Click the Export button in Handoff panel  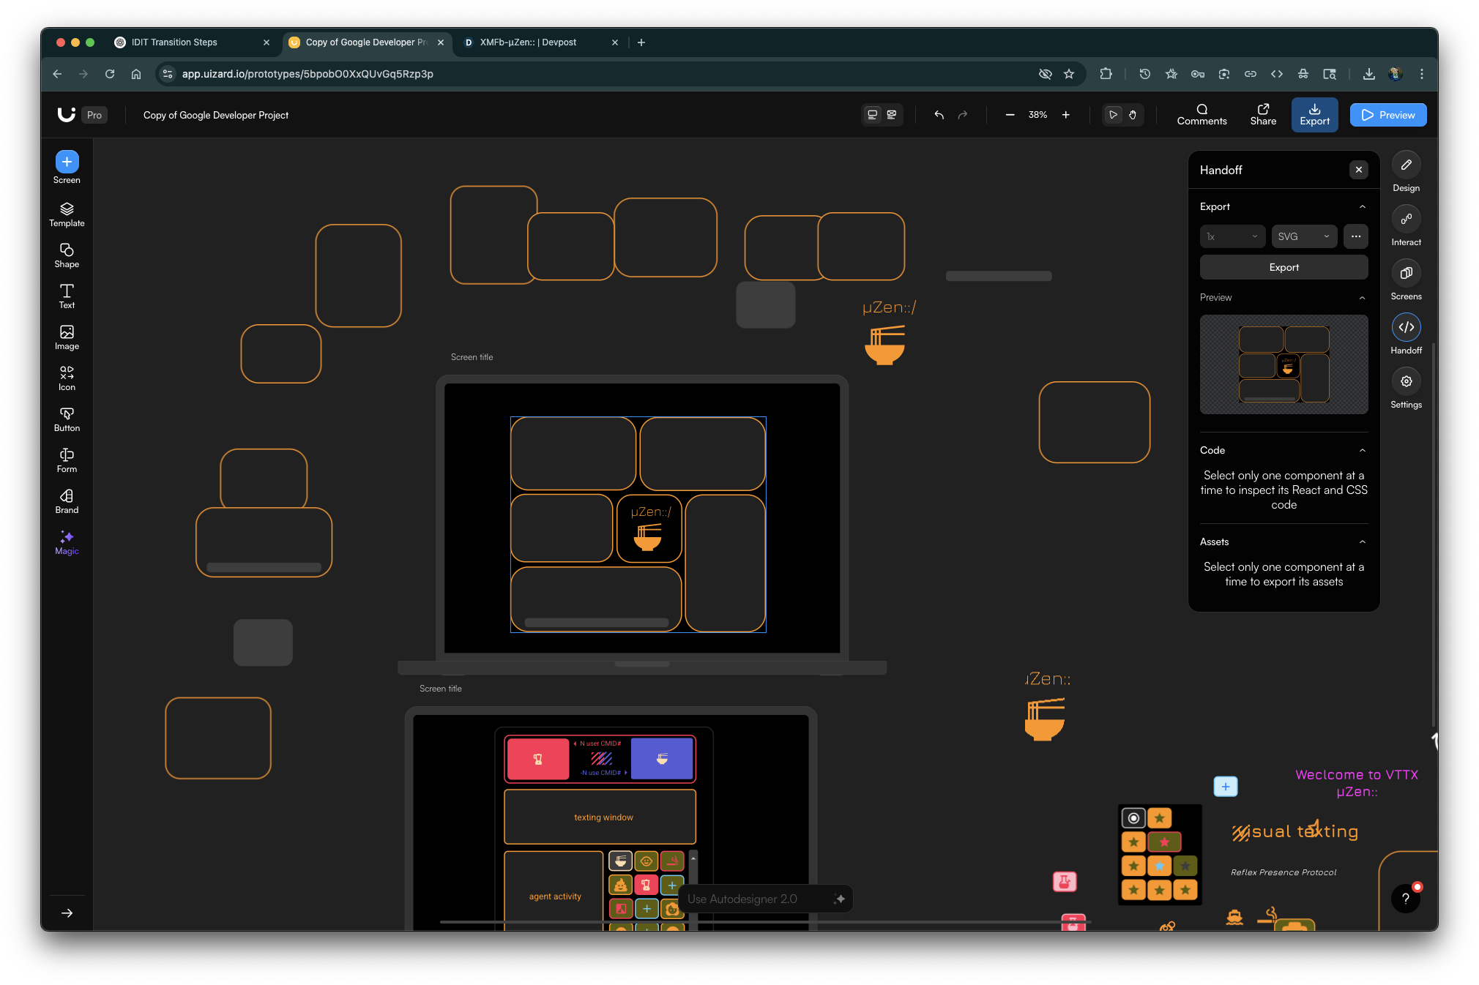1284,267
